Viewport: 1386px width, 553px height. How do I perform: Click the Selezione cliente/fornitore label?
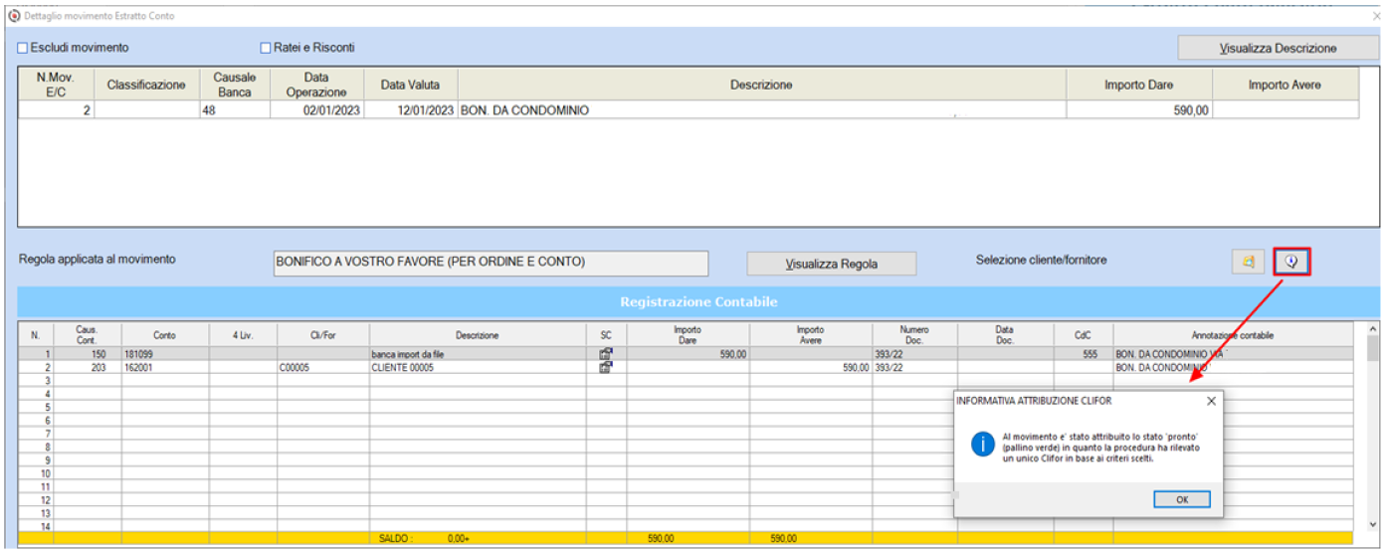1041,260
